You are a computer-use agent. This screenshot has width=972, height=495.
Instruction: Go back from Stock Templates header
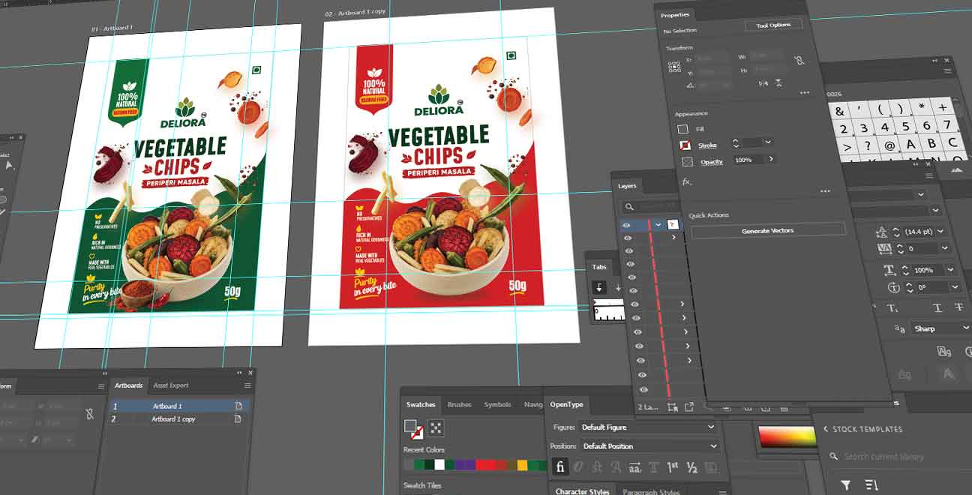click(826, 429)
